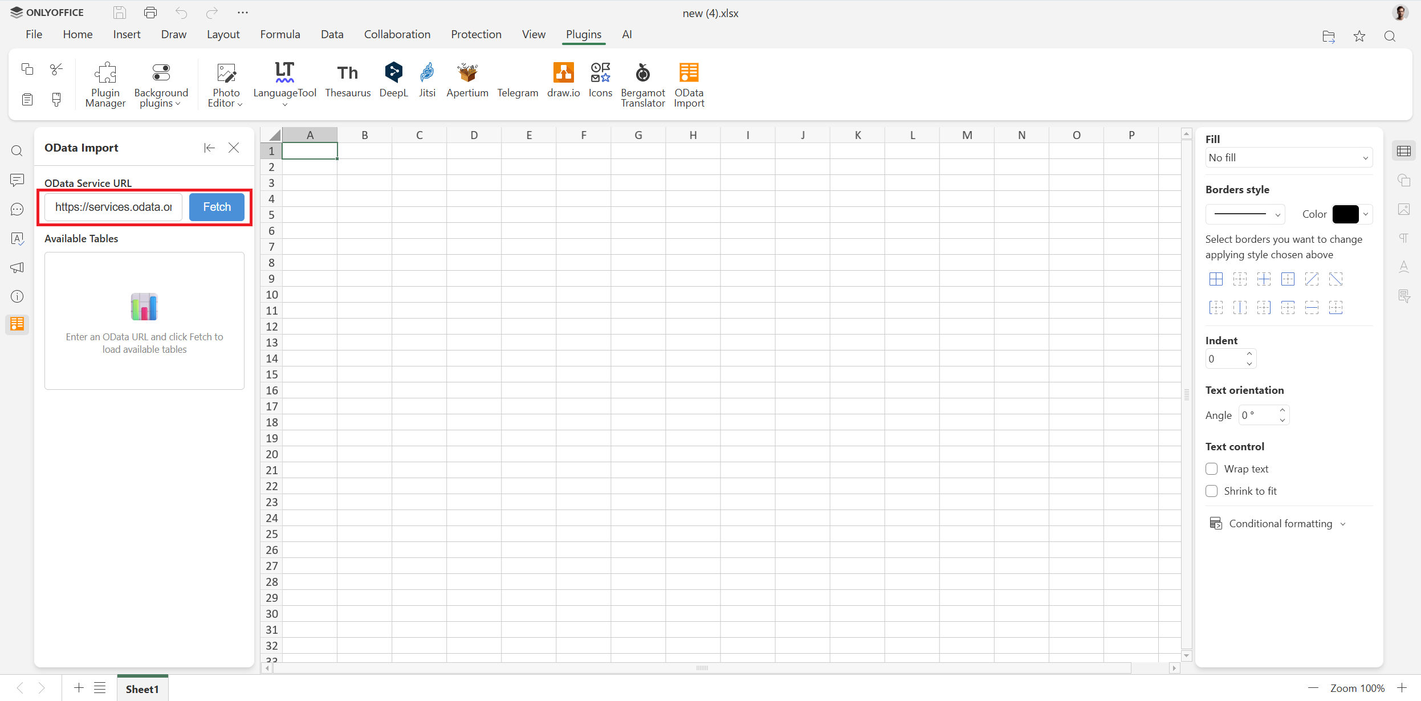Click the Fetch button
The height and width of the screenshot is (701, 1421).
coord(216,207)
